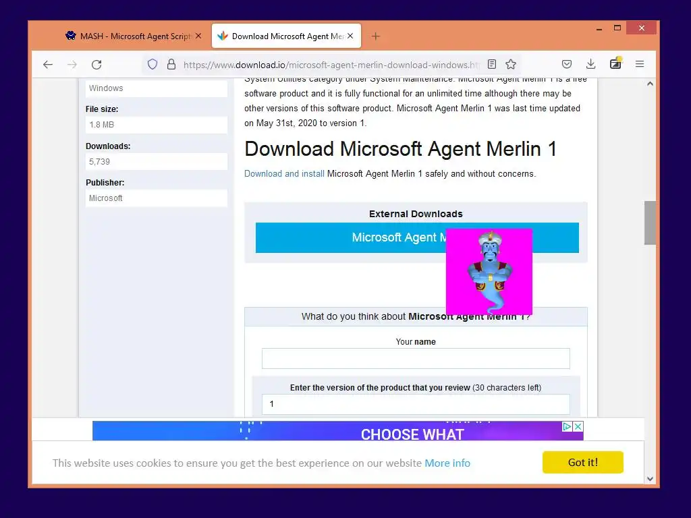Follow the 'Download and install' link

284,173
